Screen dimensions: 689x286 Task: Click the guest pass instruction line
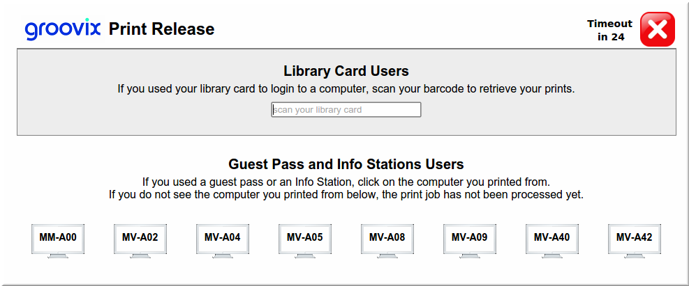(x=346, y=182)
